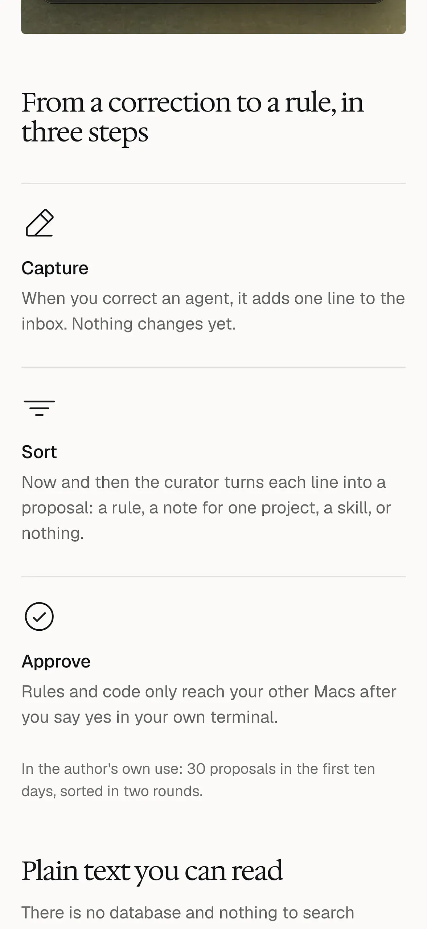427x929 pixels.
Task: Click the Capture description about the inbox
Action: pos(213,311)
